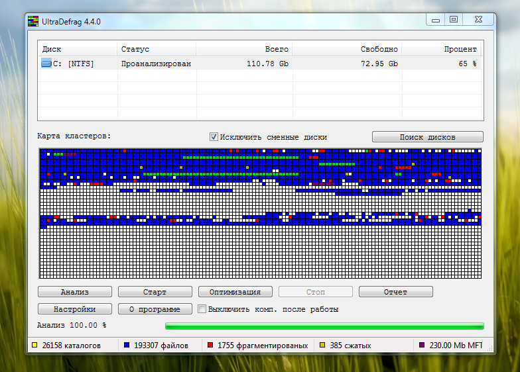Click the 'Оптимизация' button
The width and height of the screenshot is (520, 372).
[235, 291]
